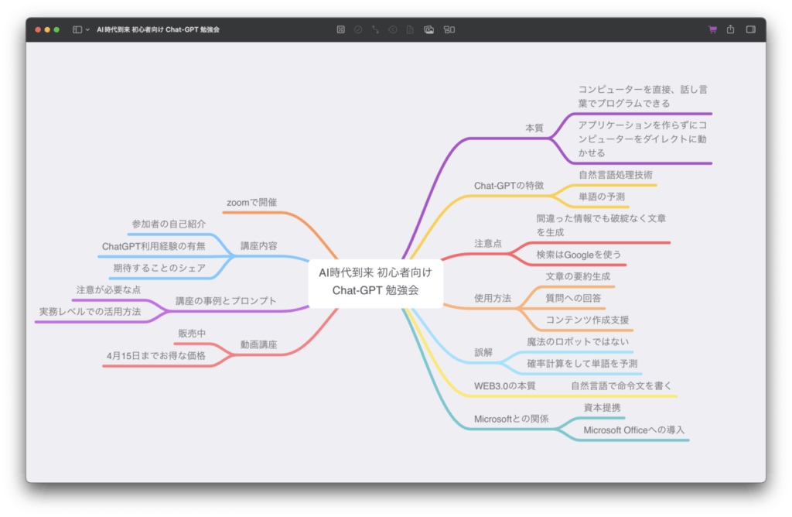This screenshot has width=792, height=517.
Task: Select the node starting with アプリケーションを作らずに
Action: click(x=642, y=139)
